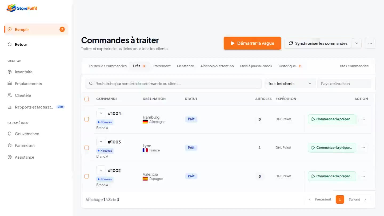Open the Assistance lifebuoy icon
Viewport: 384px width, 216px height.
click(10, 157)
